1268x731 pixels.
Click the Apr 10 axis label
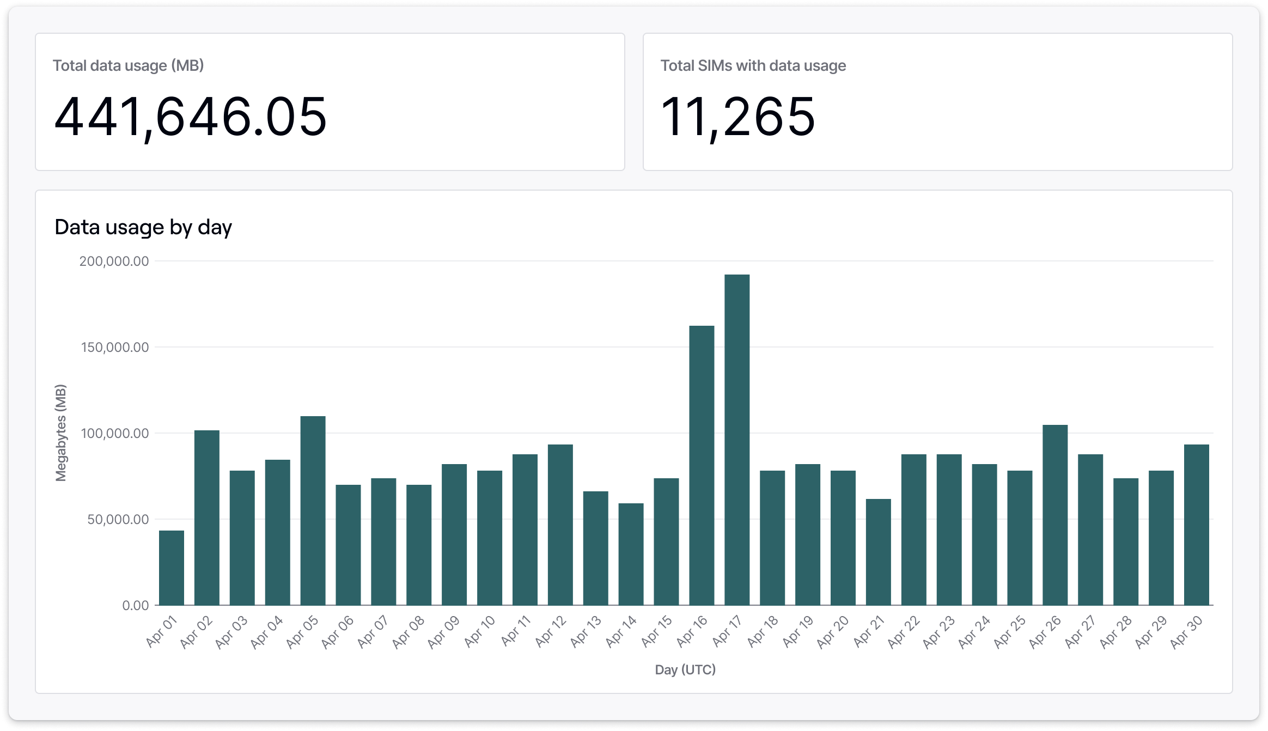point(479,631)
